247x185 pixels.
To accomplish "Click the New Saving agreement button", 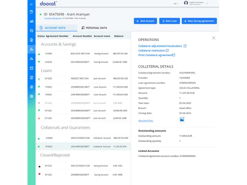I will click(199, 21).
